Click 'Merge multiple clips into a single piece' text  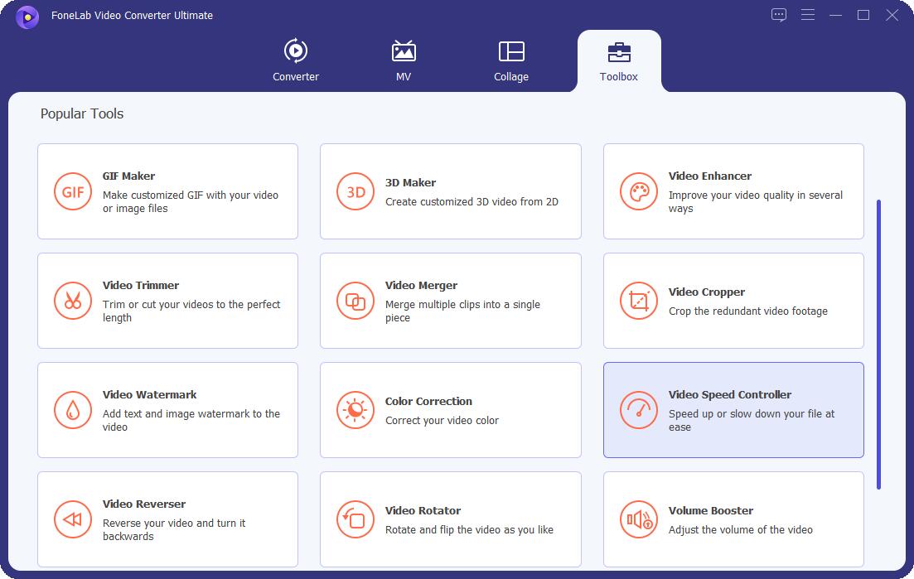point(462,311)
